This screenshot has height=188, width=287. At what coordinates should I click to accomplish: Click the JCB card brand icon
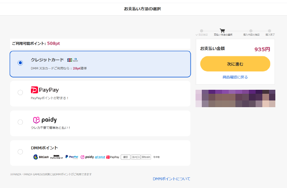point(70,60)
